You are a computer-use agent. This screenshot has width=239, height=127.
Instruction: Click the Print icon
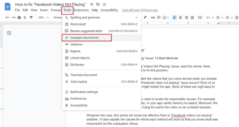coord(19,18)
